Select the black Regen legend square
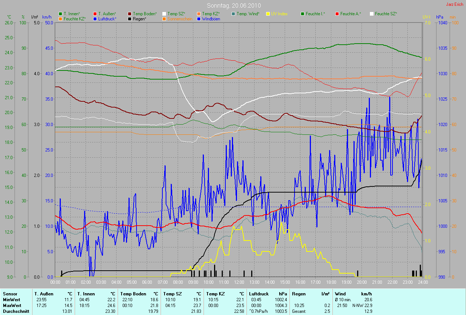The image size is (466, 315). 130,19
